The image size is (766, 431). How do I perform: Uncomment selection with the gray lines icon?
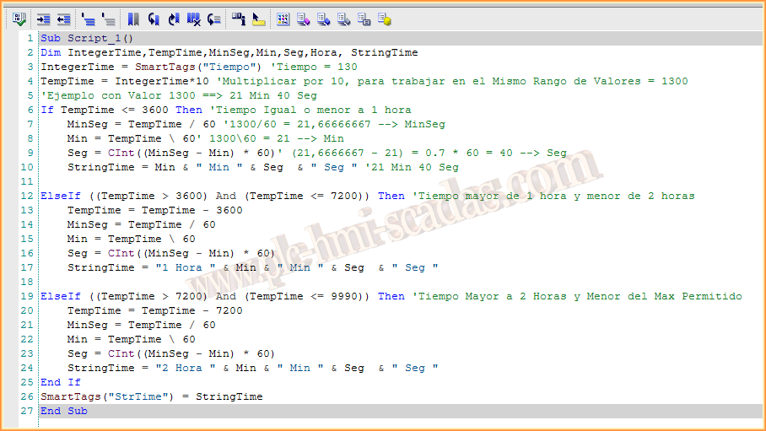coord(108,18)
